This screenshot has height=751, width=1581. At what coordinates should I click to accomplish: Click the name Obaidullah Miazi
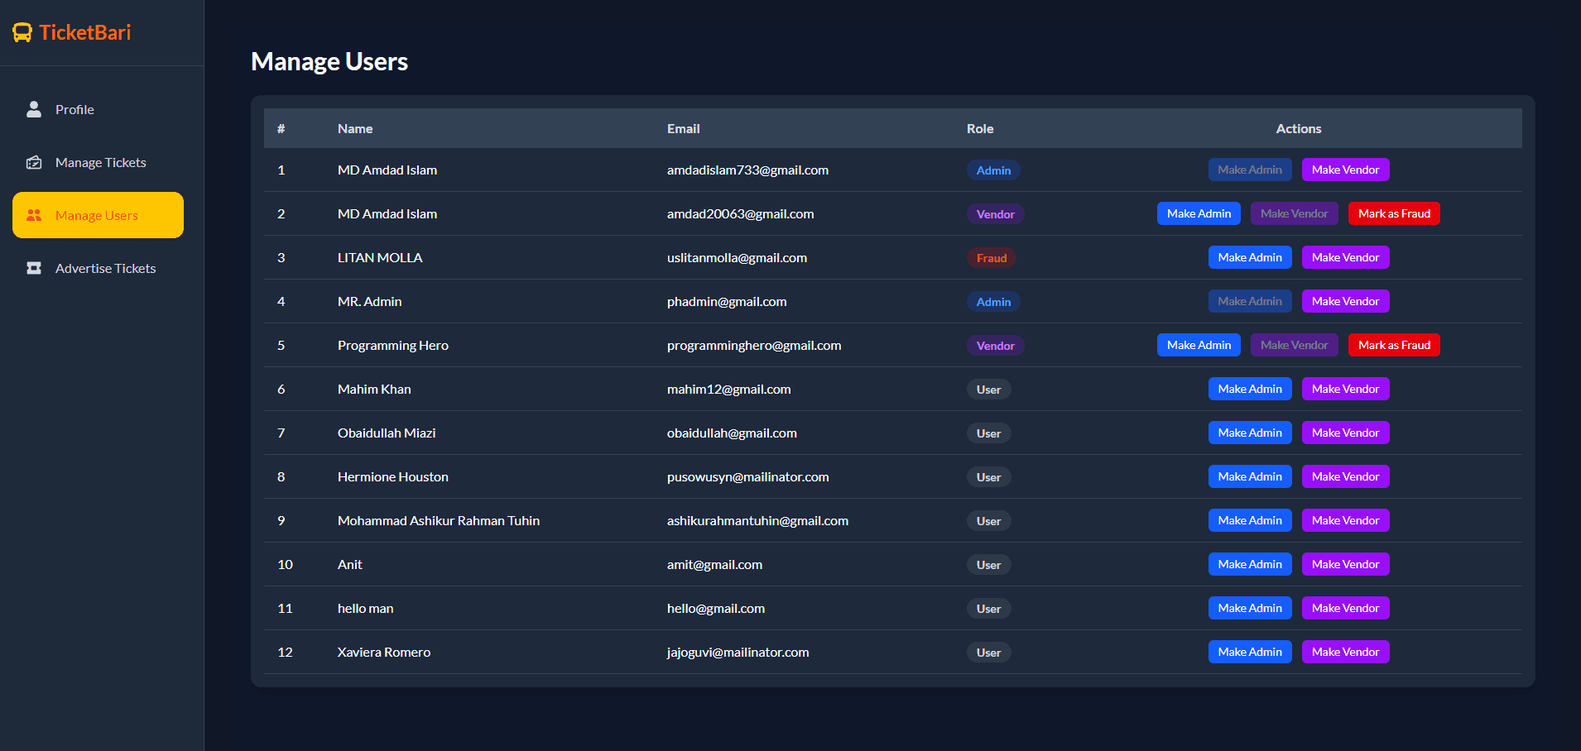pyautogui.click(x=387, y=433)
